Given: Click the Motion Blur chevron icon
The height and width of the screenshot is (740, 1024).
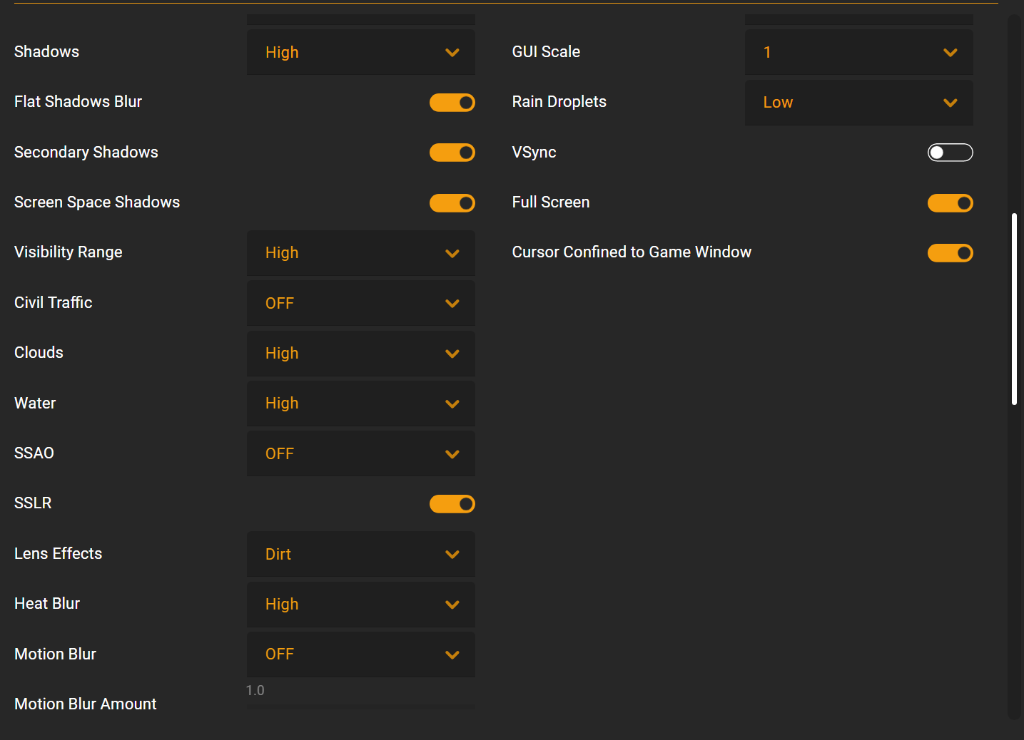Looking at the screenshot, I should point(452,654).
